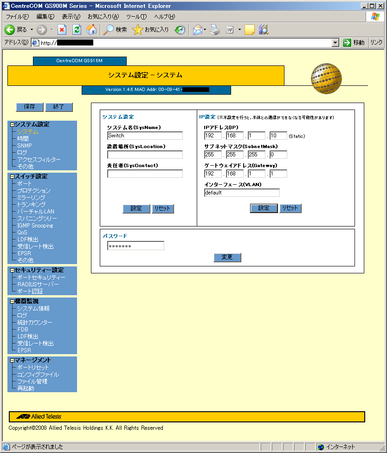The image size is (387, 453).
Task: Open the RADIUSサーバー link
Action: pyautogui.click(x=38, y=284)
